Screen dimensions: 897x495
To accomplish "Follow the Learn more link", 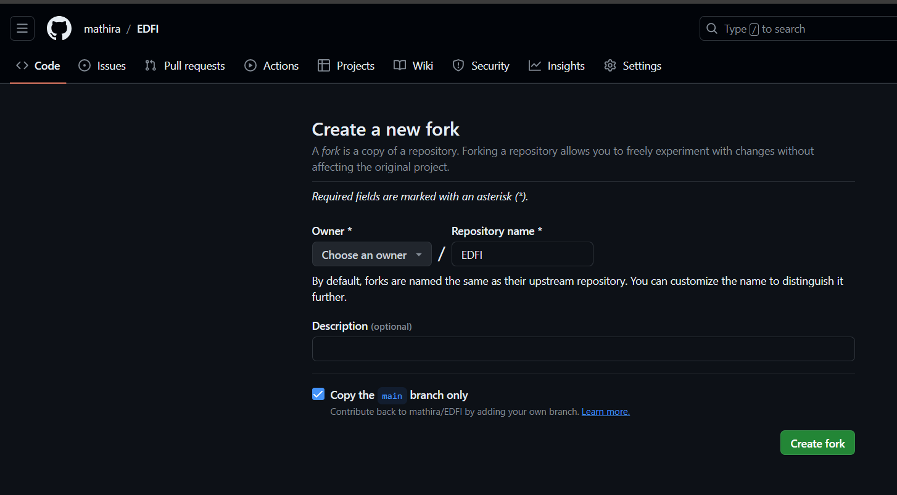I will click(x=606, y=412).
